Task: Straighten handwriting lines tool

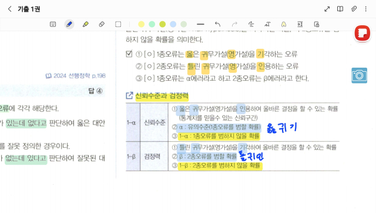Action: pos(251,24)
